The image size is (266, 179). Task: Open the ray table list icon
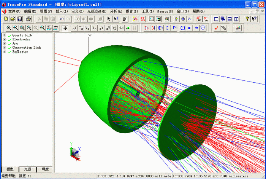click(x=125, y=19)
